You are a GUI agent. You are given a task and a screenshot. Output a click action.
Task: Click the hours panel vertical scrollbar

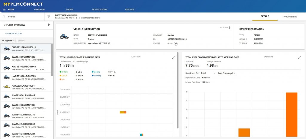pyautogui.click(x=178, y=90)
